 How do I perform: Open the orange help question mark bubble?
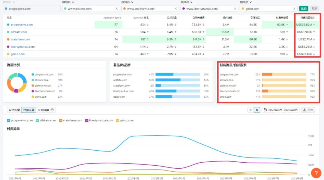click(316, 173)
